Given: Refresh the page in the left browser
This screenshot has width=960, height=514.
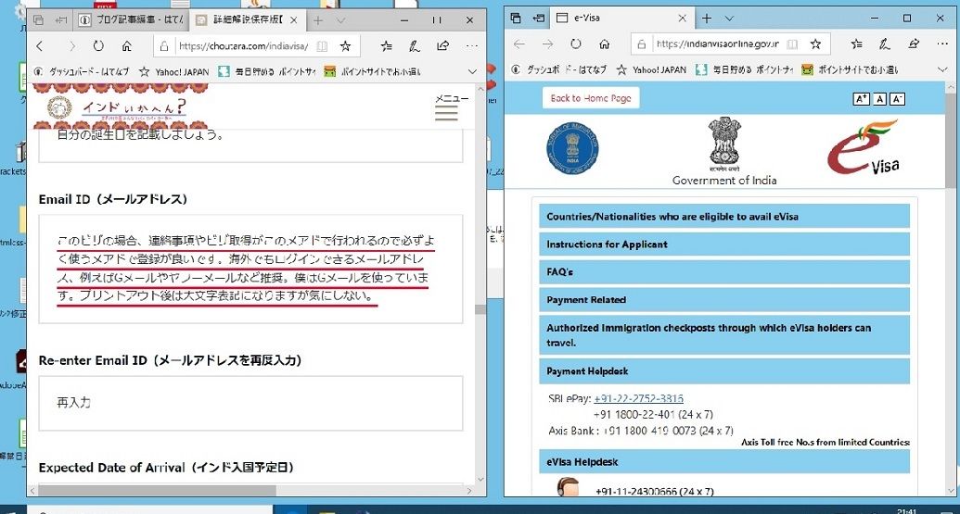Looking at the screenshot, I should (x=98, y=45).
